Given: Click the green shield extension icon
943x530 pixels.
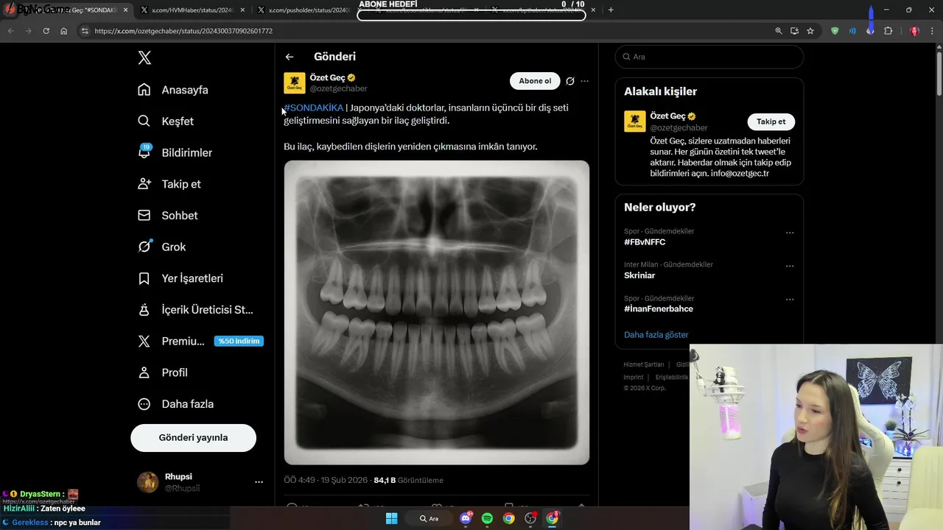Looking at the screenshot, I should [x=835, y=31].
